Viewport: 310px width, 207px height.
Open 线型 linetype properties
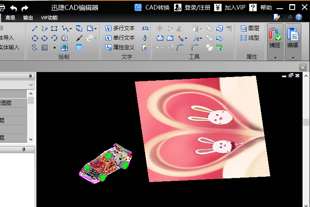point(250,38)
